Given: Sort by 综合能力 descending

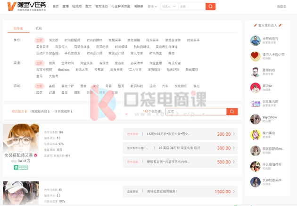Looking at the screenshot, I should 19,111.
